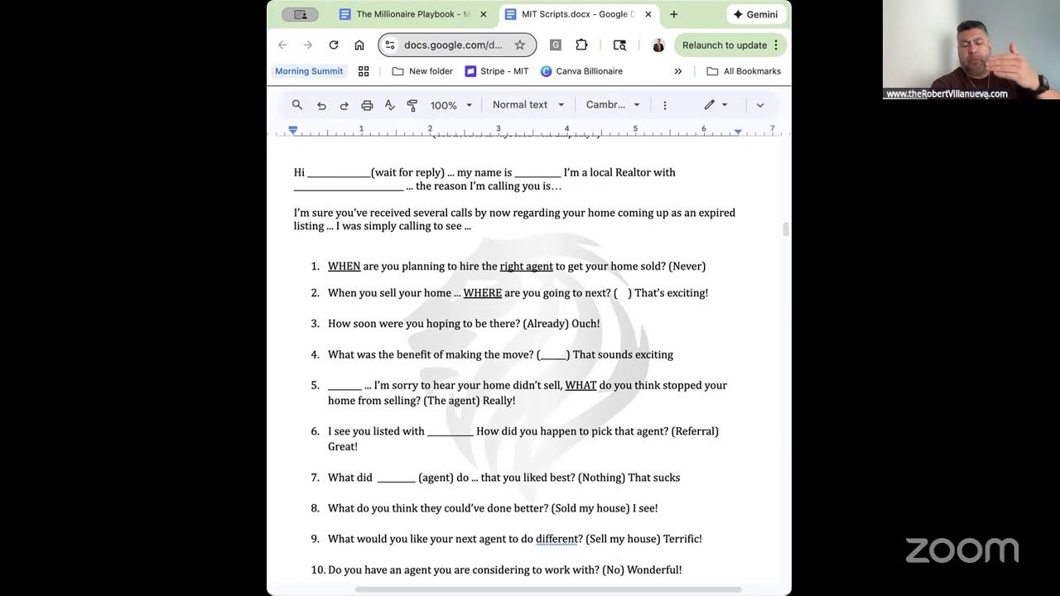Expand editing mode dropdown arrow

(x=725, y=105)
